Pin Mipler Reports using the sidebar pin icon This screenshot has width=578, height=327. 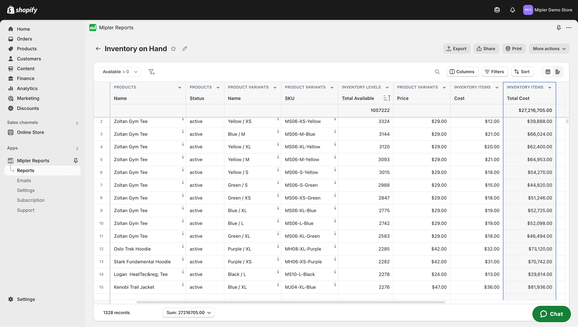tap(75, 160)
